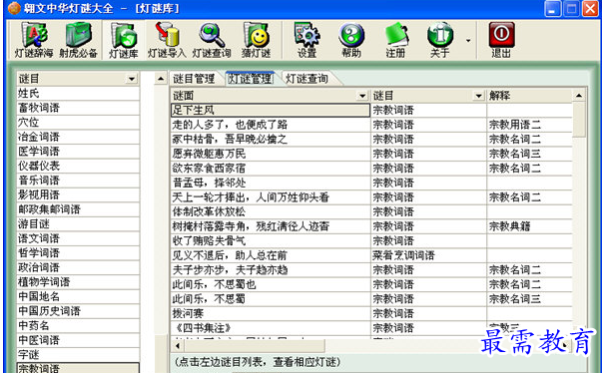Select 植物学词语 in the category list

pos(78,282)
